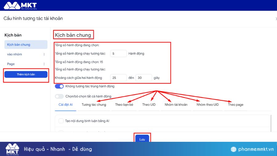Toggle Không tương tác trùng hành động switch
This screenshot has width=277, height=156.
(59, 86)
